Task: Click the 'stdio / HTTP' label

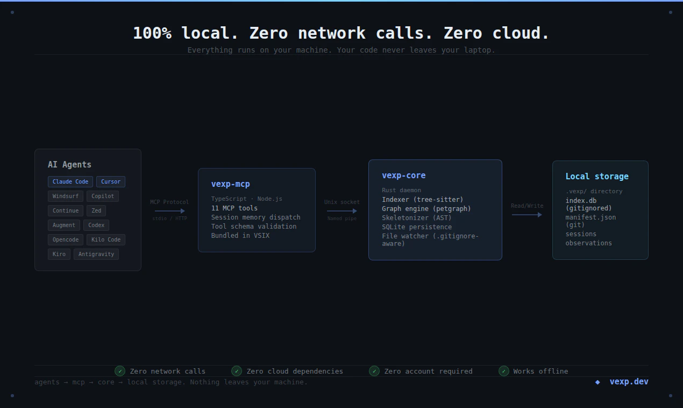Action: (170, 218)
